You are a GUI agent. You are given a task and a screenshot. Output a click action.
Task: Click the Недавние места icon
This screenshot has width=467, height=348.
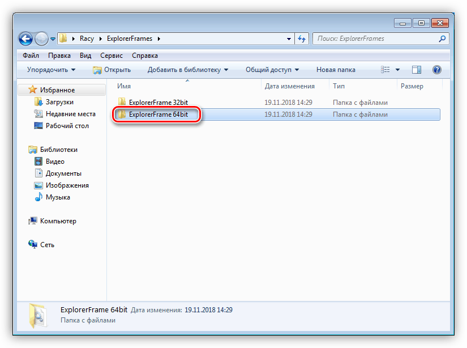point(38,113)
